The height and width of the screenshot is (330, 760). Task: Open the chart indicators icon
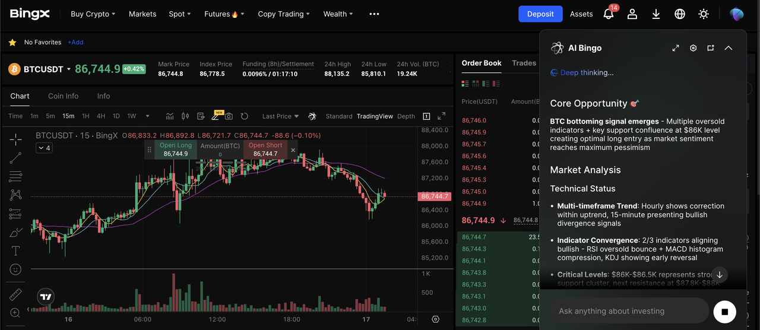tap(170, 116)
